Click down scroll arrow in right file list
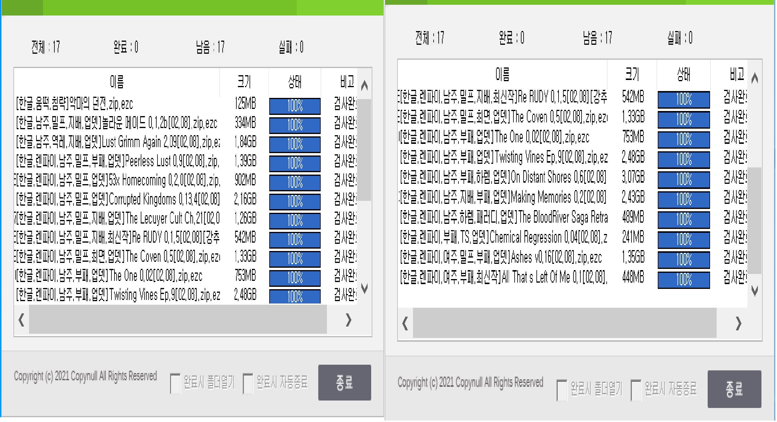The width and height of the screenshot is (777, 422). [x=754, y=291]
